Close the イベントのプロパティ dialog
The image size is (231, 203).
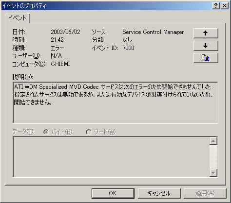[225, 6]
